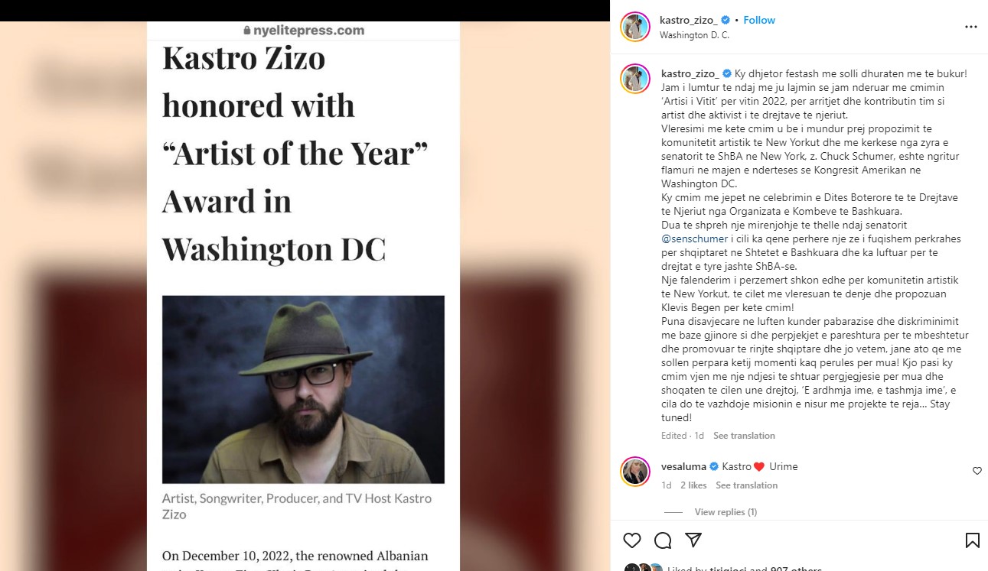This screenshot has height=571, width=988.
Task: Click the vesaluma username in the comment
Action: pyautogui.click(x=684, y=466)
